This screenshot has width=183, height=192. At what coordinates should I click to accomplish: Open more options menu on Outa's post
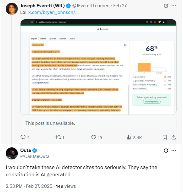[174, 150]
